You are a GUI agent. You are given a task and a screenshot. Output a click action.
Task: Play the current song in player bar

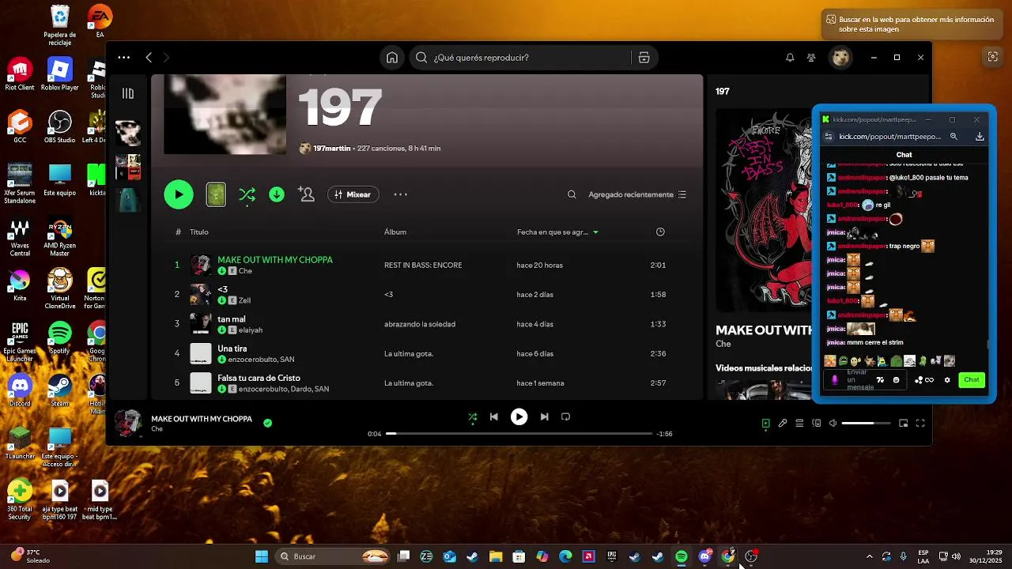pos(519,417)
